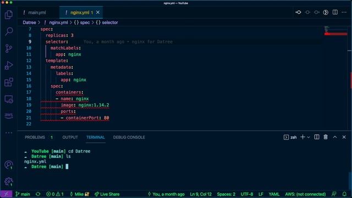
Task: Open the AWS toolkit view
Action: click(9, 116)
